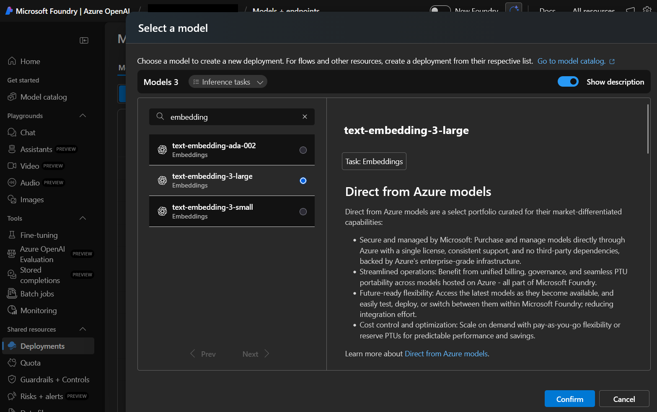This screenshot has height=412, width=657.
Task: Open Guardrails + Controls shield icon
Action: [12, 379]
